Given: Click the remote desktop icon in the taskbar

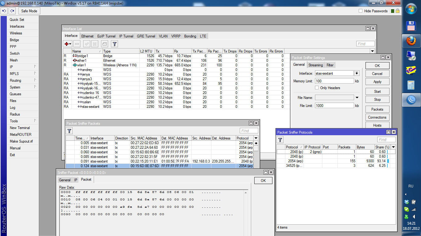Looking at the screenshot, I should 411,55.
